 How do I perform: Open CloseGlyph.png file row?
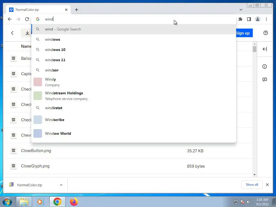[x=128, y=166]
